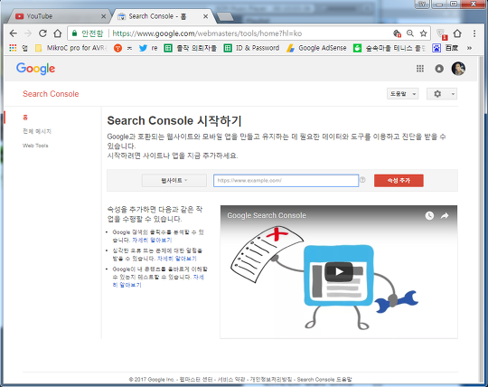Click the Search Console heading link

point(51,94)
